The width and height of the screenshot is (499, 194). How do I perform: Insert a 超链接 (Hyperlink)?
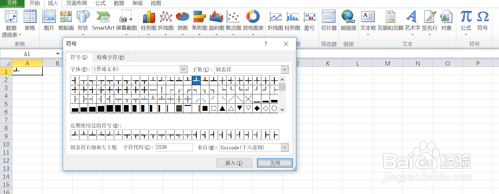[349, 21]
